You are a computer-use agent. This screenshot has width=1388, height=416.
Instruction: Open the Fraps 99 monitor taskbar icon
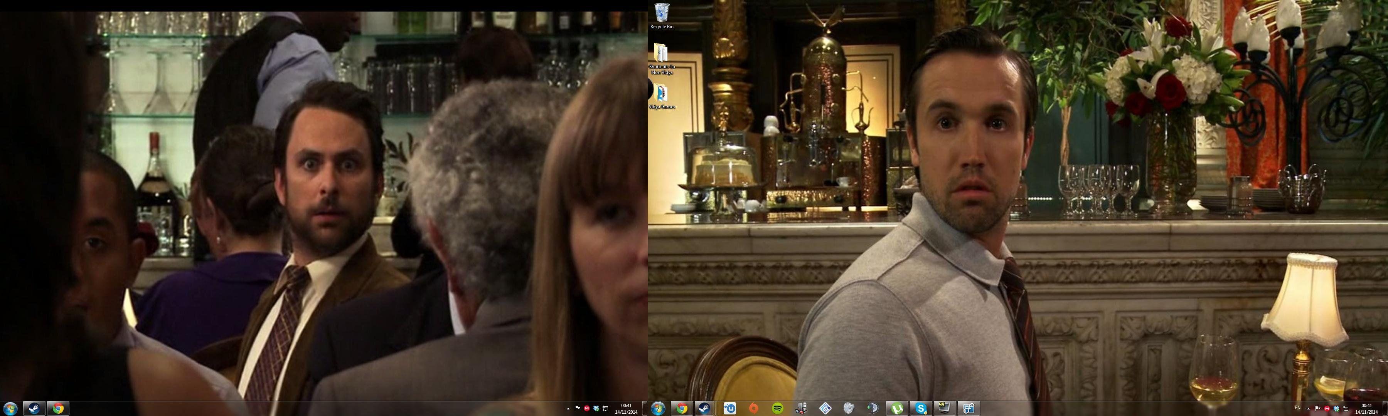(x=945, y=408)
